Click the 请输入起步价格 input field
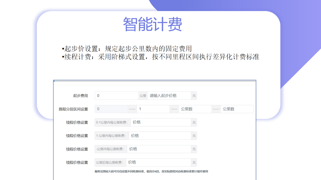Image resolution: width=321 pixels, height=180 pixels. click(x=169, y=96)
